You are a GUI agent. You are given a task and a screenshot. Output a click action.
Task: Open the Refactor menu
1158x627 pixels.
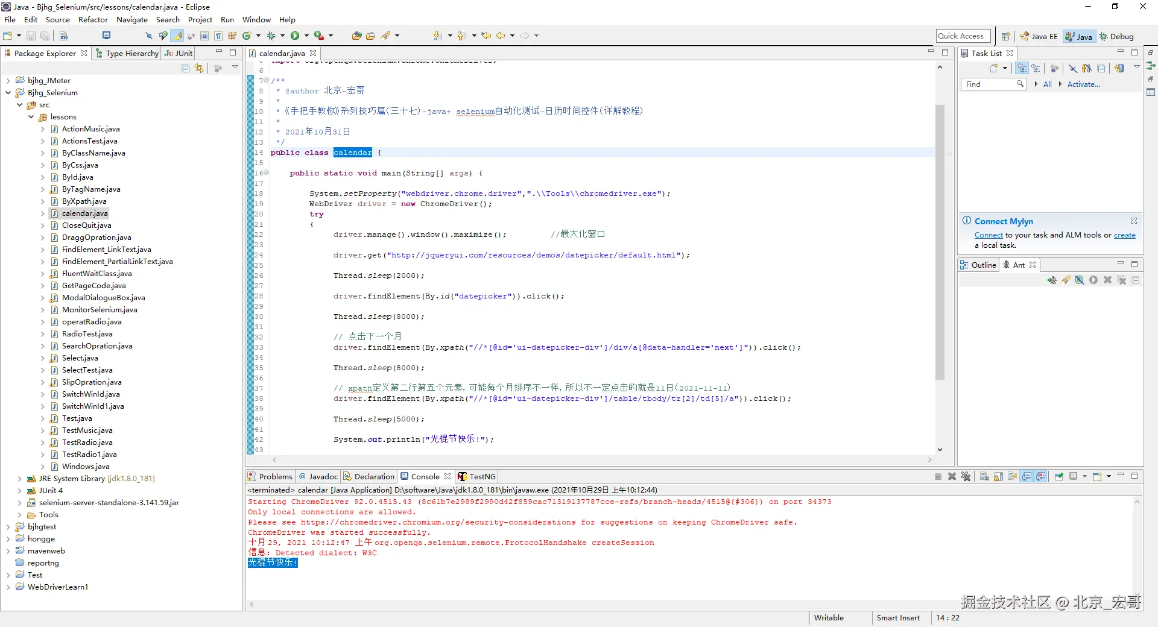click(93, 20)
